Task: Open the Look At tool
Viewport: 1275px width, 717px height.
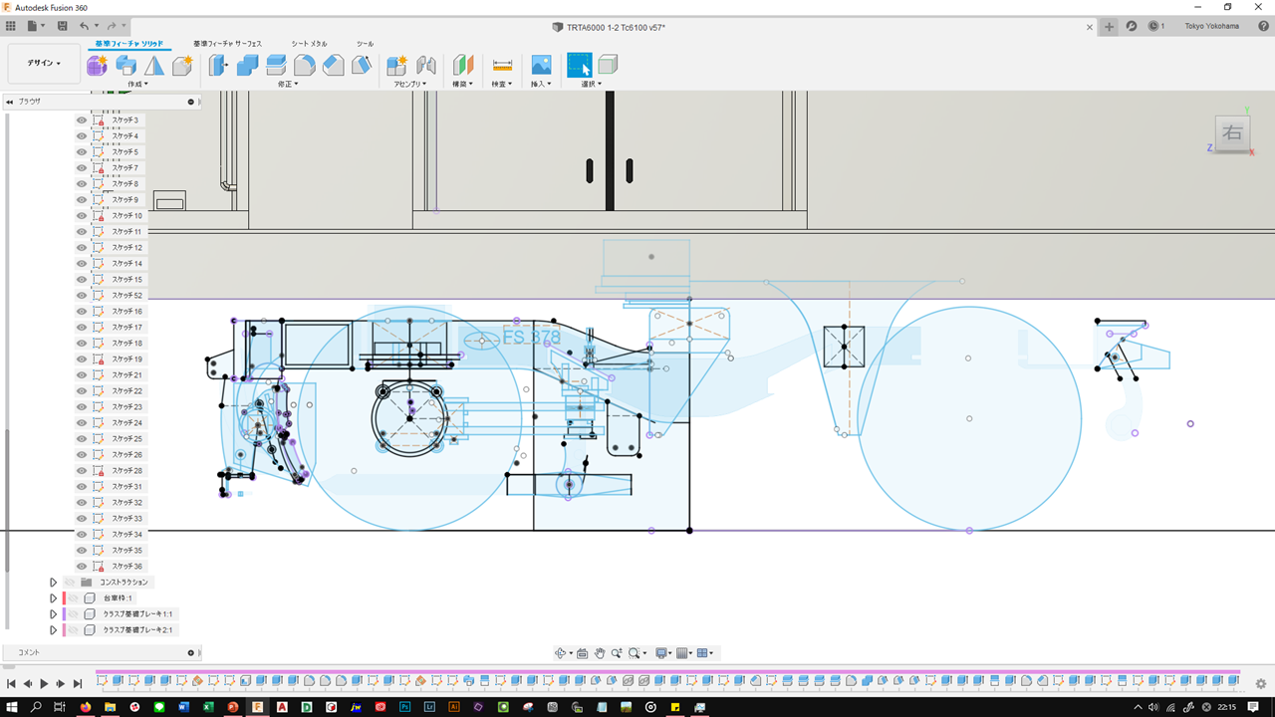Action: coord(583,653)
